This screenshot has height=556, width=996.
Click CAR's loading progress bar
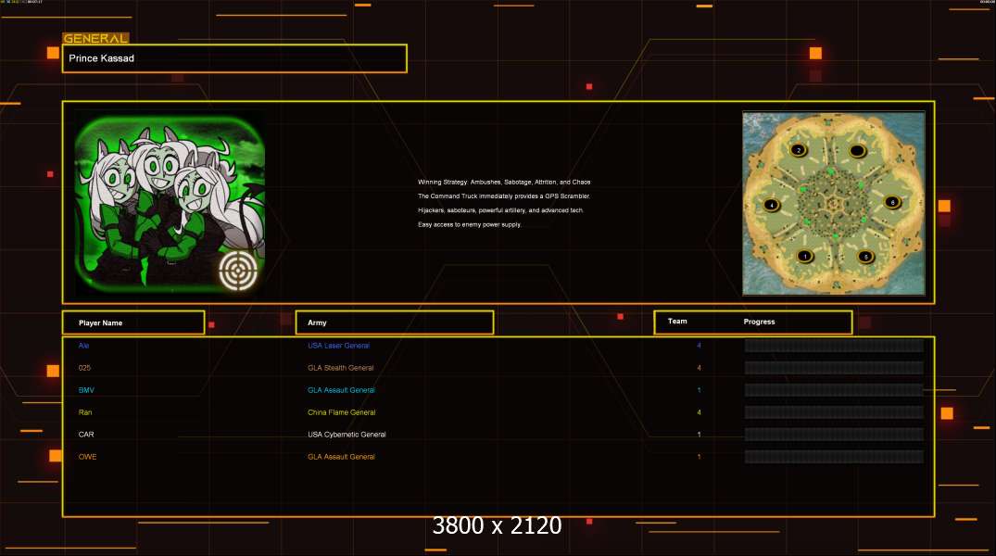[834, 435]
